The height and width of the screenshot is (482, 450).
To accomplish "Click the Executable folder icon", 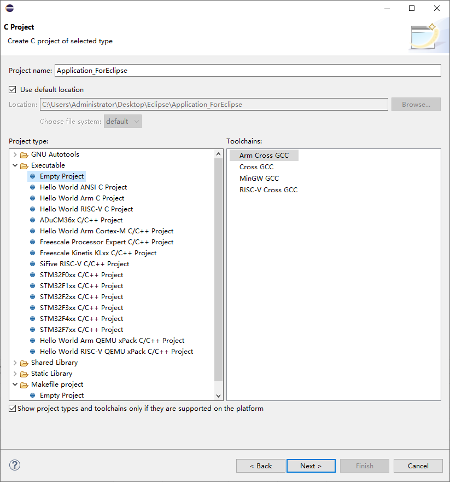I will tap(24, 165).
